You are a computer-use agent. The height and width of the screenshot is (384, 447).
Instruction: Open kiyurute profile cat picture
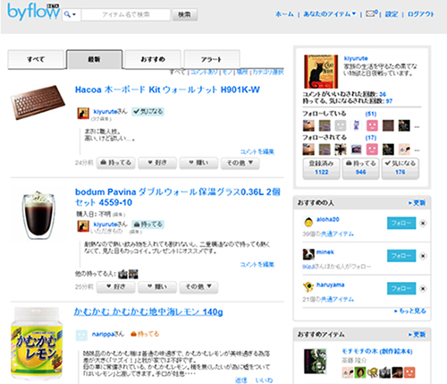[x=321, y=72]
